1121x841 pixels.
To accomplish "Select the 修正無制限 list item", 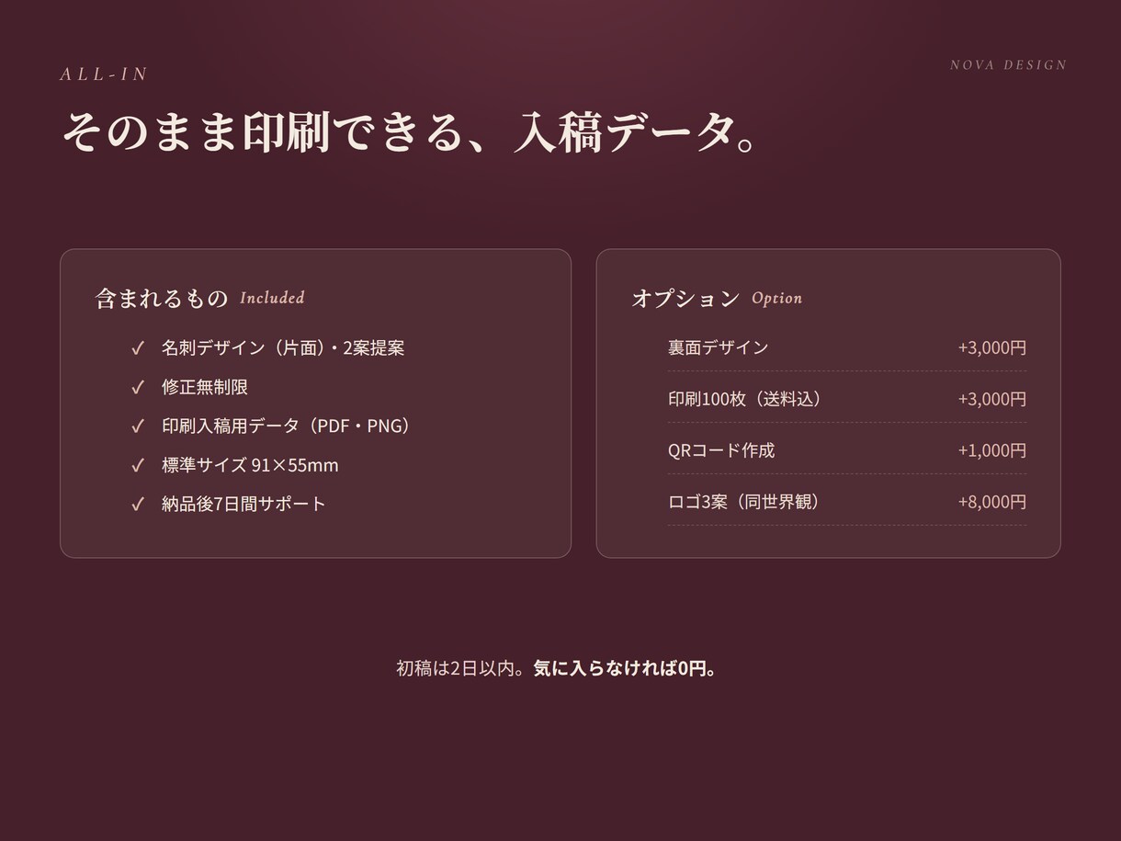I will click(x=205, y=387).
